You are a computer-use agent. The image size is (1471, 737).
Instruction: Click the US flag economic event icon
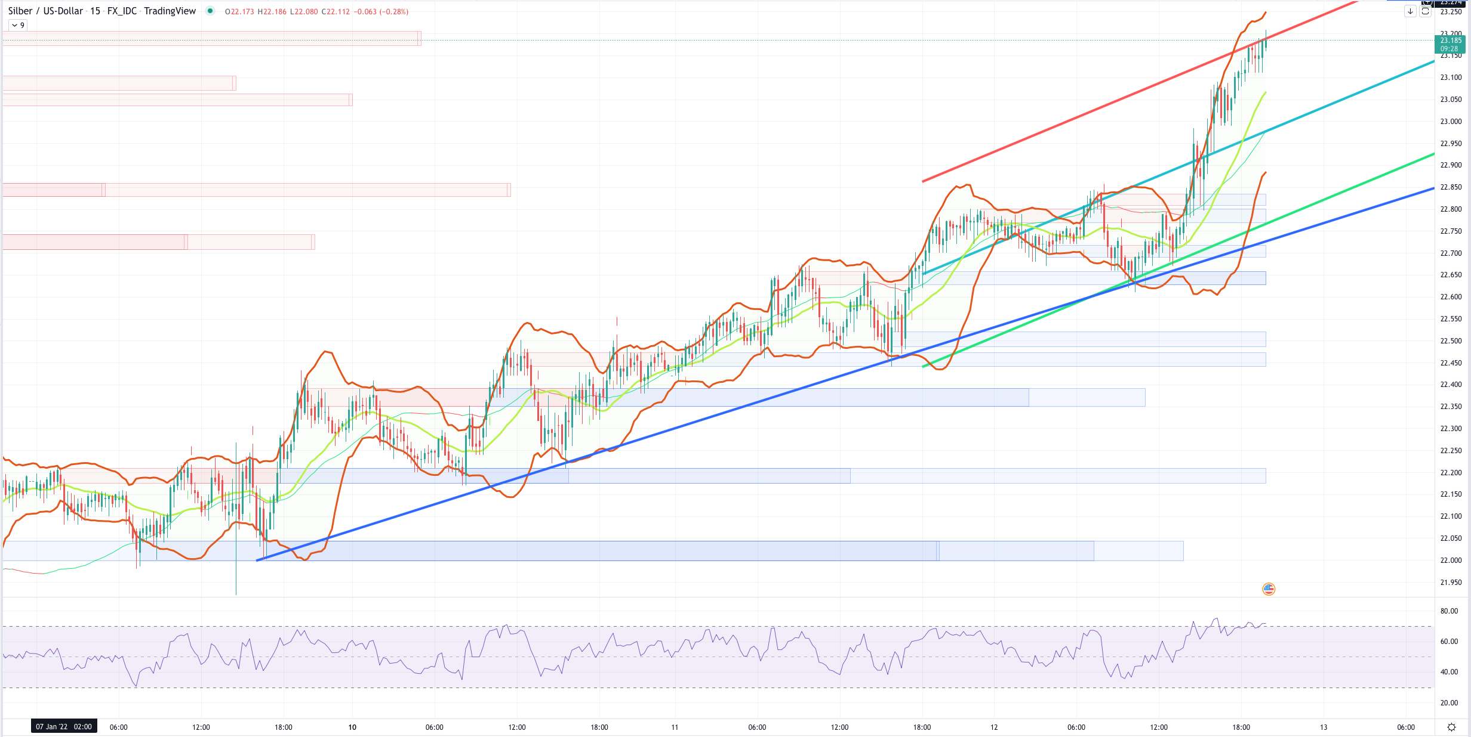pos(1269,589)
